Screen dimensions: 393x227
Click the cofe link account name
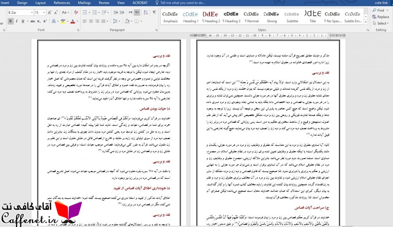[x=381, y=3]
